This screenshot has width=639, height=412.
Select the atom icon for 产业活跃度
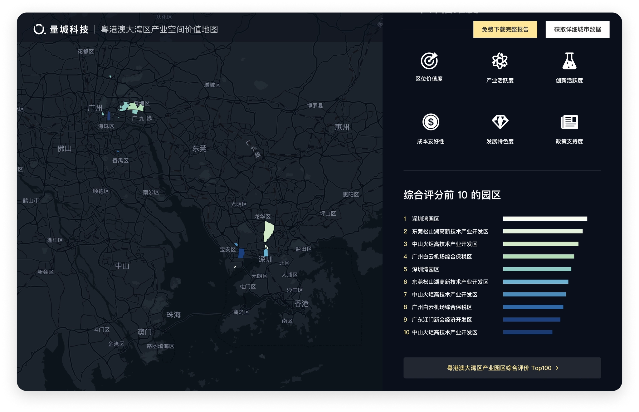500,61
